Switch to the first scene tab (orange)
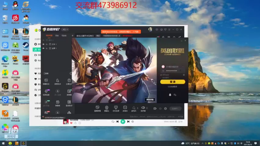The width and height of the screenshot is (260, 146). pyautogui.click(x=49, y=36)
